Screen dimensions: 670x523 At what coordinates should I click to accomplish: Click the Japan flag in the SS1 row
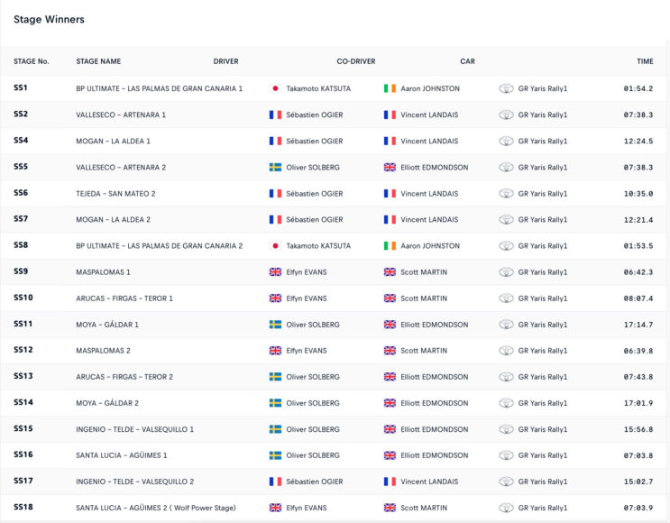(276, 88)
